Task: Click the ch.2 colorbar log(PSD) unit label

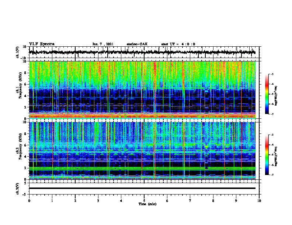Action: tap(276, 156)
